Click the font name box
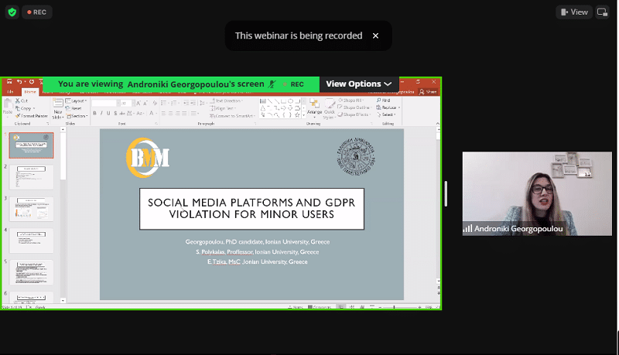Viewport: 619px width, 355px height. 104,103
